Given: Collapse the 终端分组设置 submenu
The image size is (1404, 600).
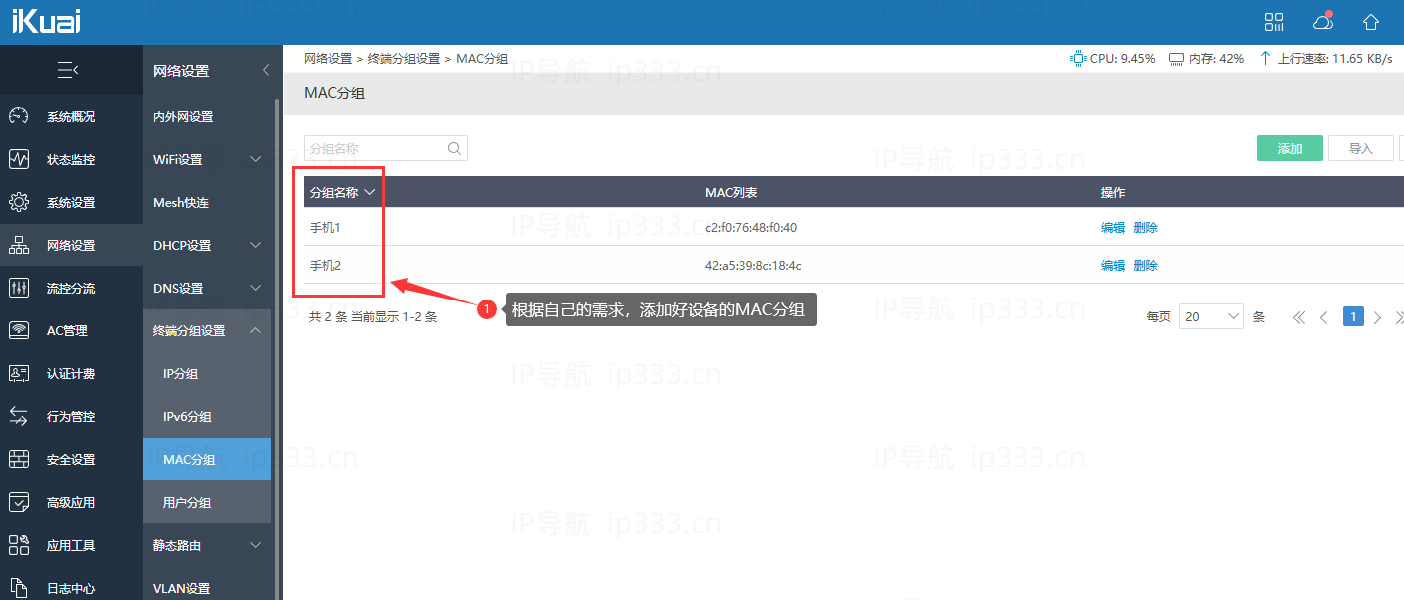Looking at the screenshot, I should tap(256, 330).
